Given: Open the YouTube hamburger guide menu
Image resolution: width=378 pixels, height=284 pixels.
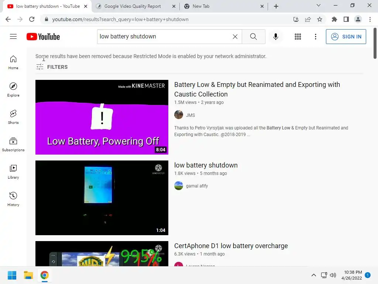Looking at the screenshot, I should click(x=13, y=37).
